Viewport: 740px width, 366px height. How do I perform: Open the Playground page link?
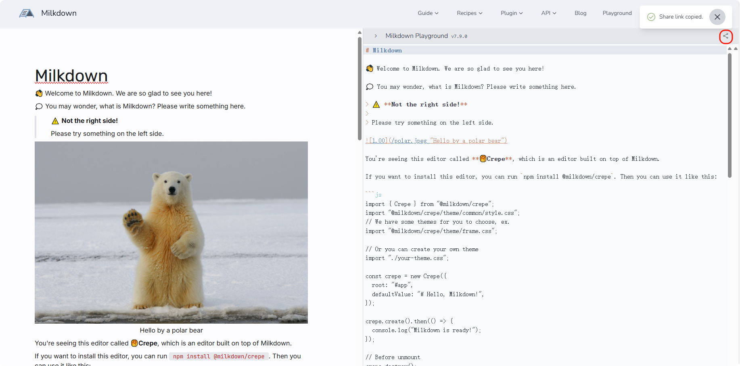point(617,13)
